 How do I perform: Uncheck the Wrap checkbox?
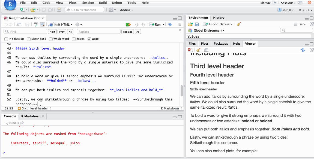tap(89, 39)
